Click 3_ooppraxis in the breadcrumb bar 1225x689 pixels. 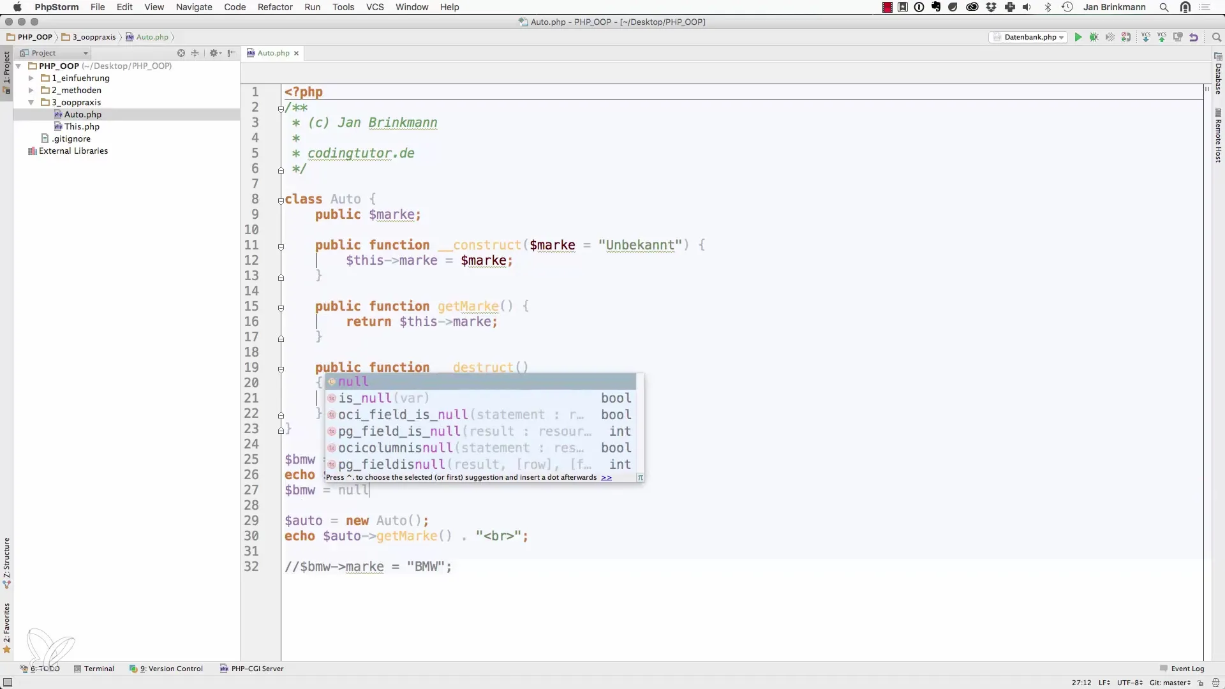[x=89, y=37]
